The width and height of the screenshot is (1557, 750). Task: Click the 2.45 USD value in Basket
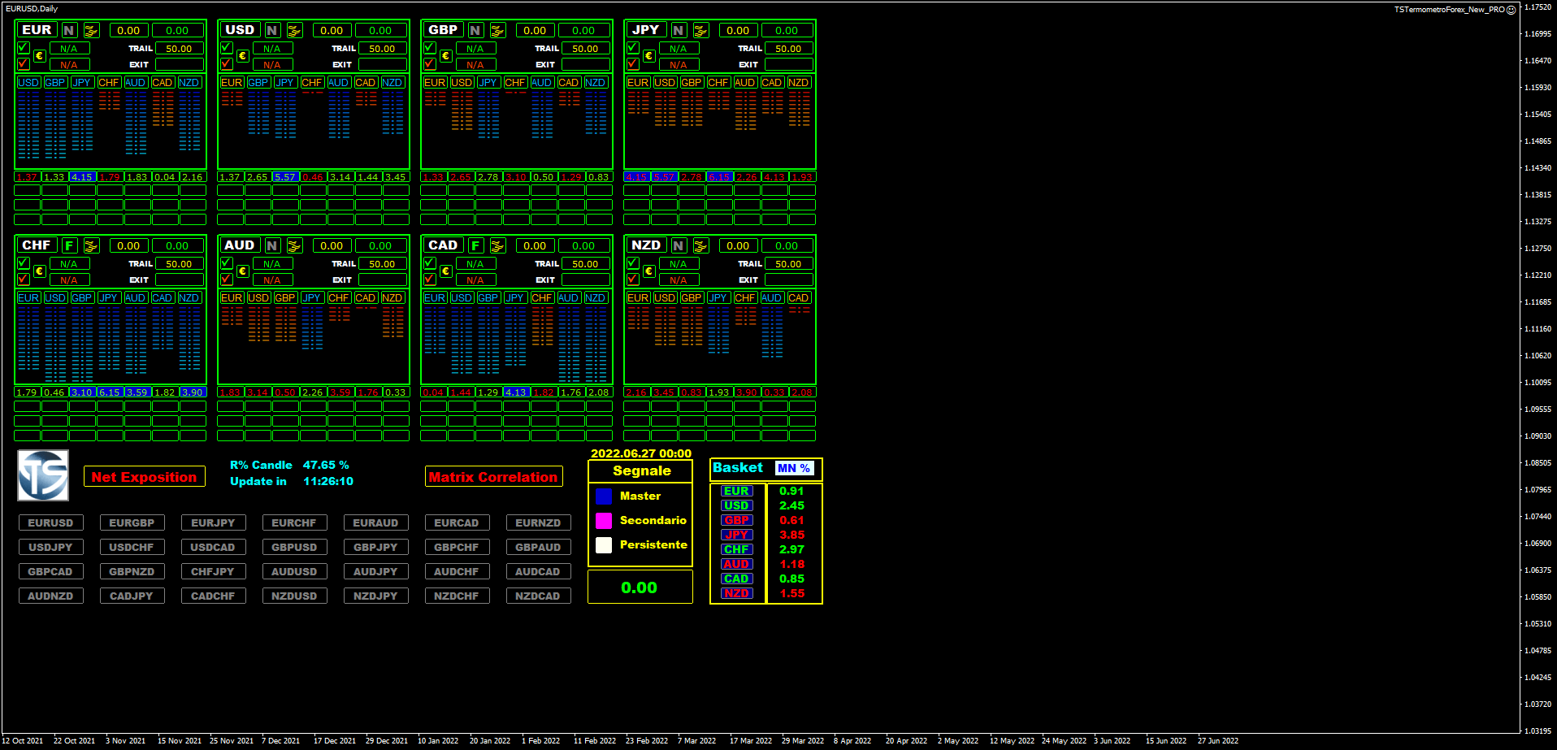coord(792,505)
